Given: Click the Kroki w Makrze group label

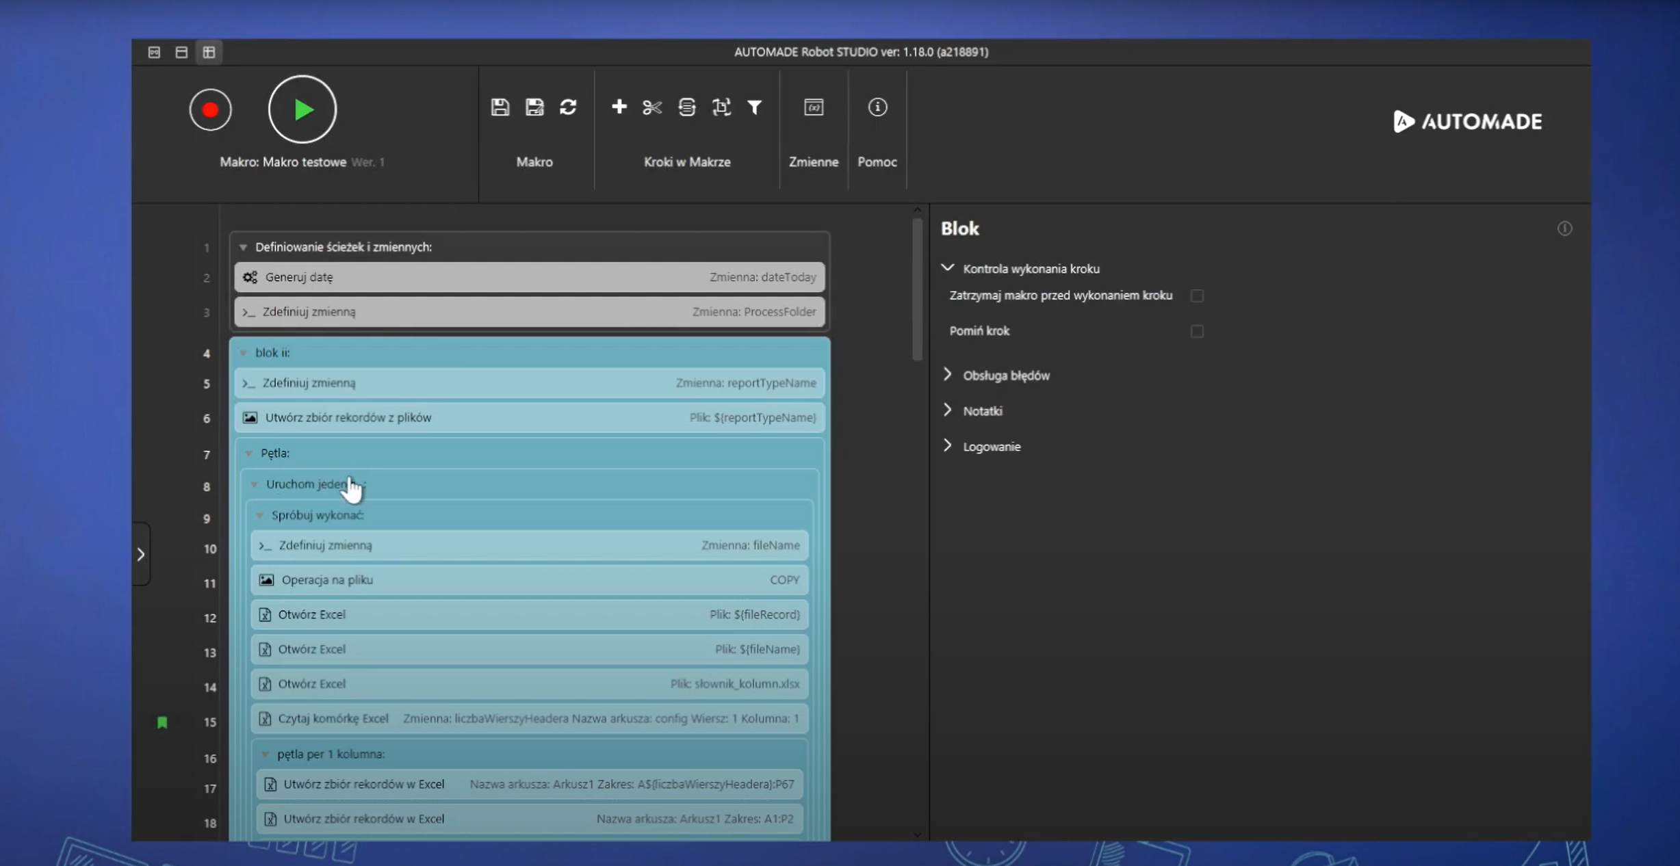Looking at the screenshot, I should (687, 162).
